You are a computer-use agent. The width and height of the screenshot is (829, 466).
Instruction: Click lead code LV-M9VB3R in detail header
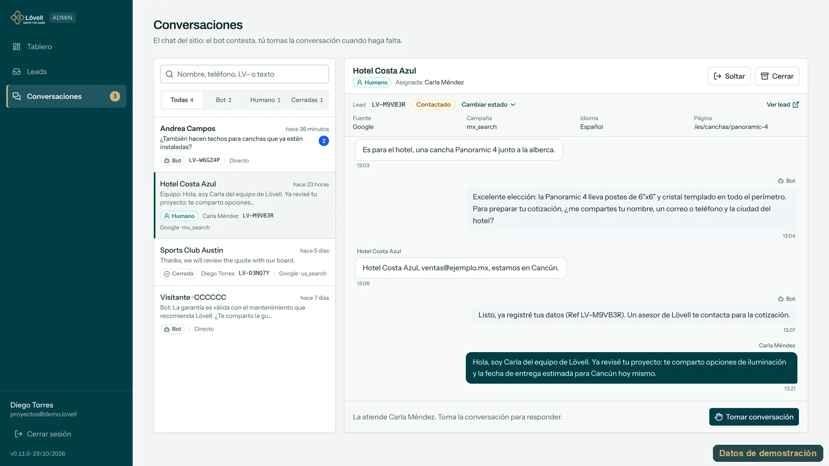coord(389,105)
